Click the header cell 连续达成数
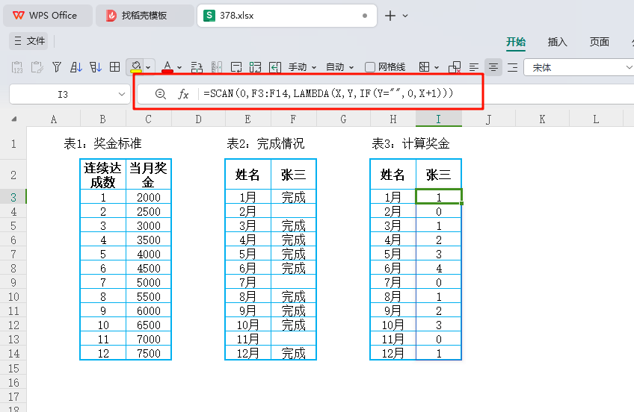 [103, 175]
